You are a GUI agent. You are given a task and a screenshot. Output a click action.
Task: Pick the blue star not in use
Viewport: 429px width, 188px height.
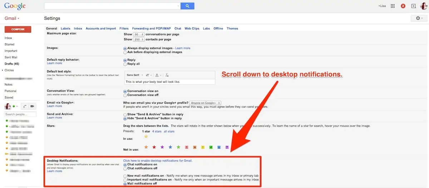tap(171, 147)
